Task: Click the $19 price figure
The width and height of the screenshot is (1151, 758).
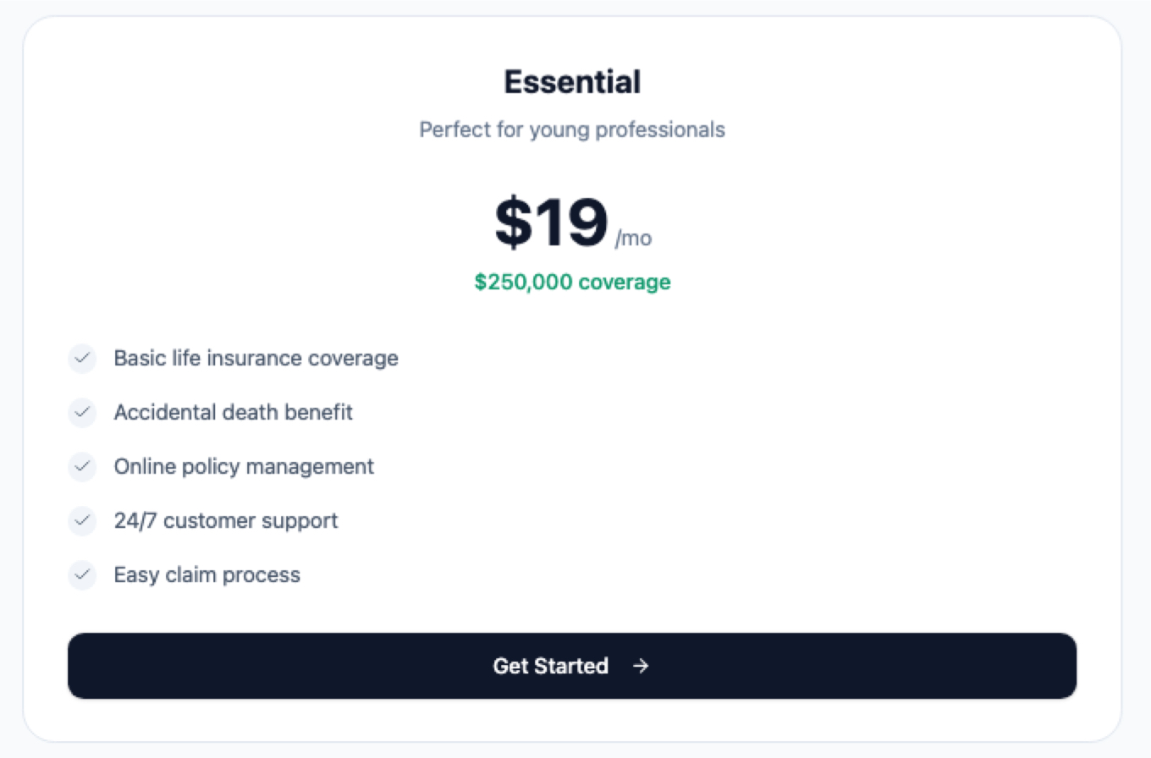Action: click(551, 223)
